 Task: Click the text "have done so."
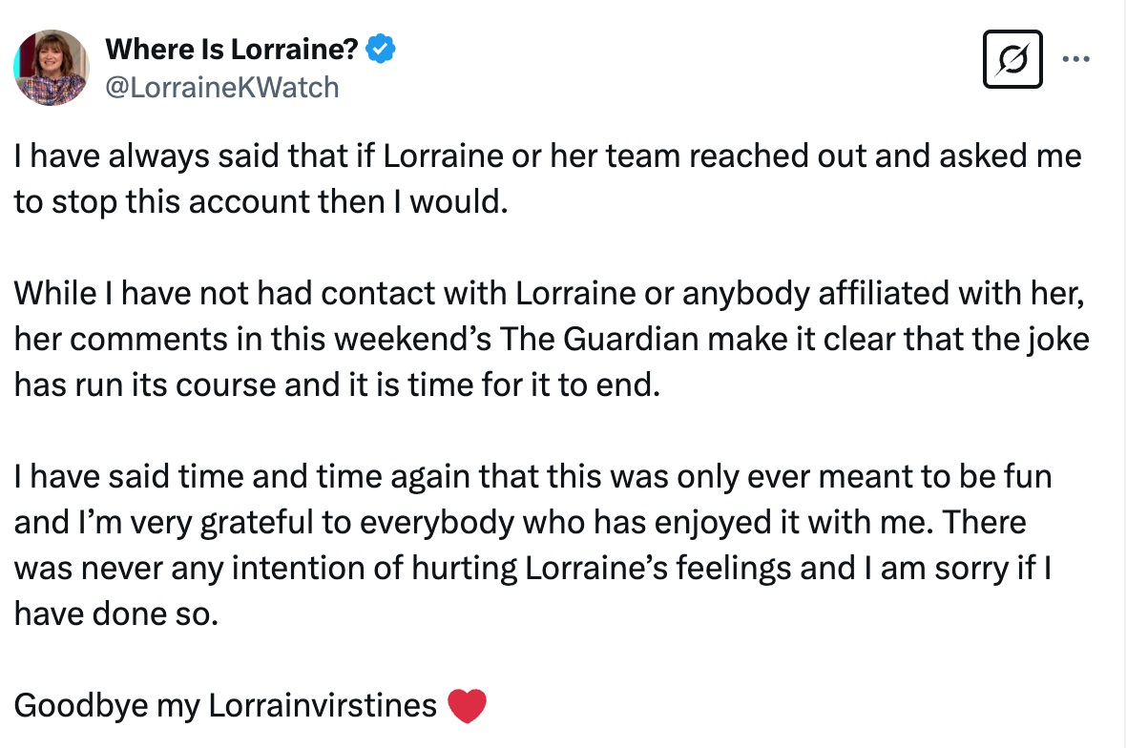[x=116, y=614]
